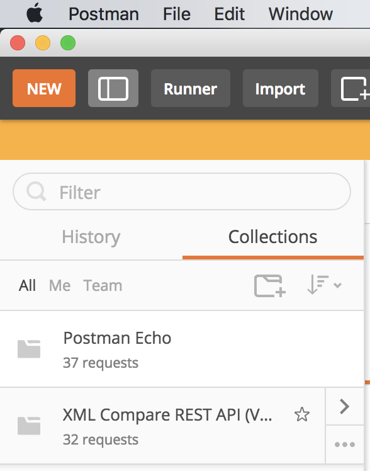Star the XML Compare REST API collection
Image resolution: width=370 pixels, height=471 pixels.
pos(302,414)
